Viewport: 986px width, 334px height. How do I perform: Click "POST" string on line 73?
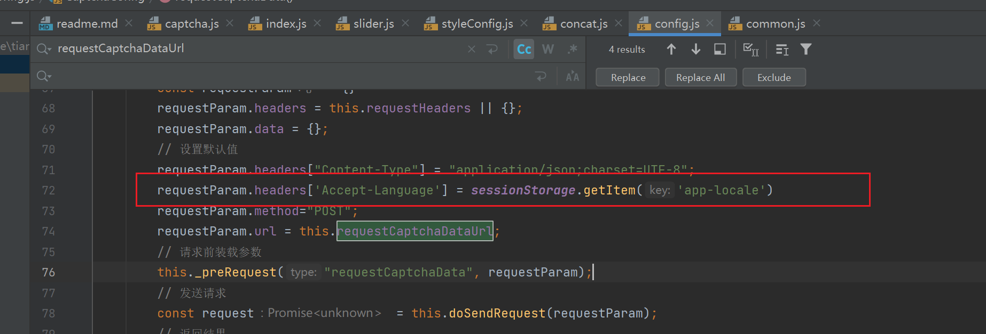point(328,211)
